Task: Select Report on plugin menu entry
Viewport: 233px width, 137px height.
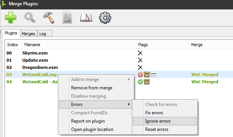Action: [x=96, y=121]
